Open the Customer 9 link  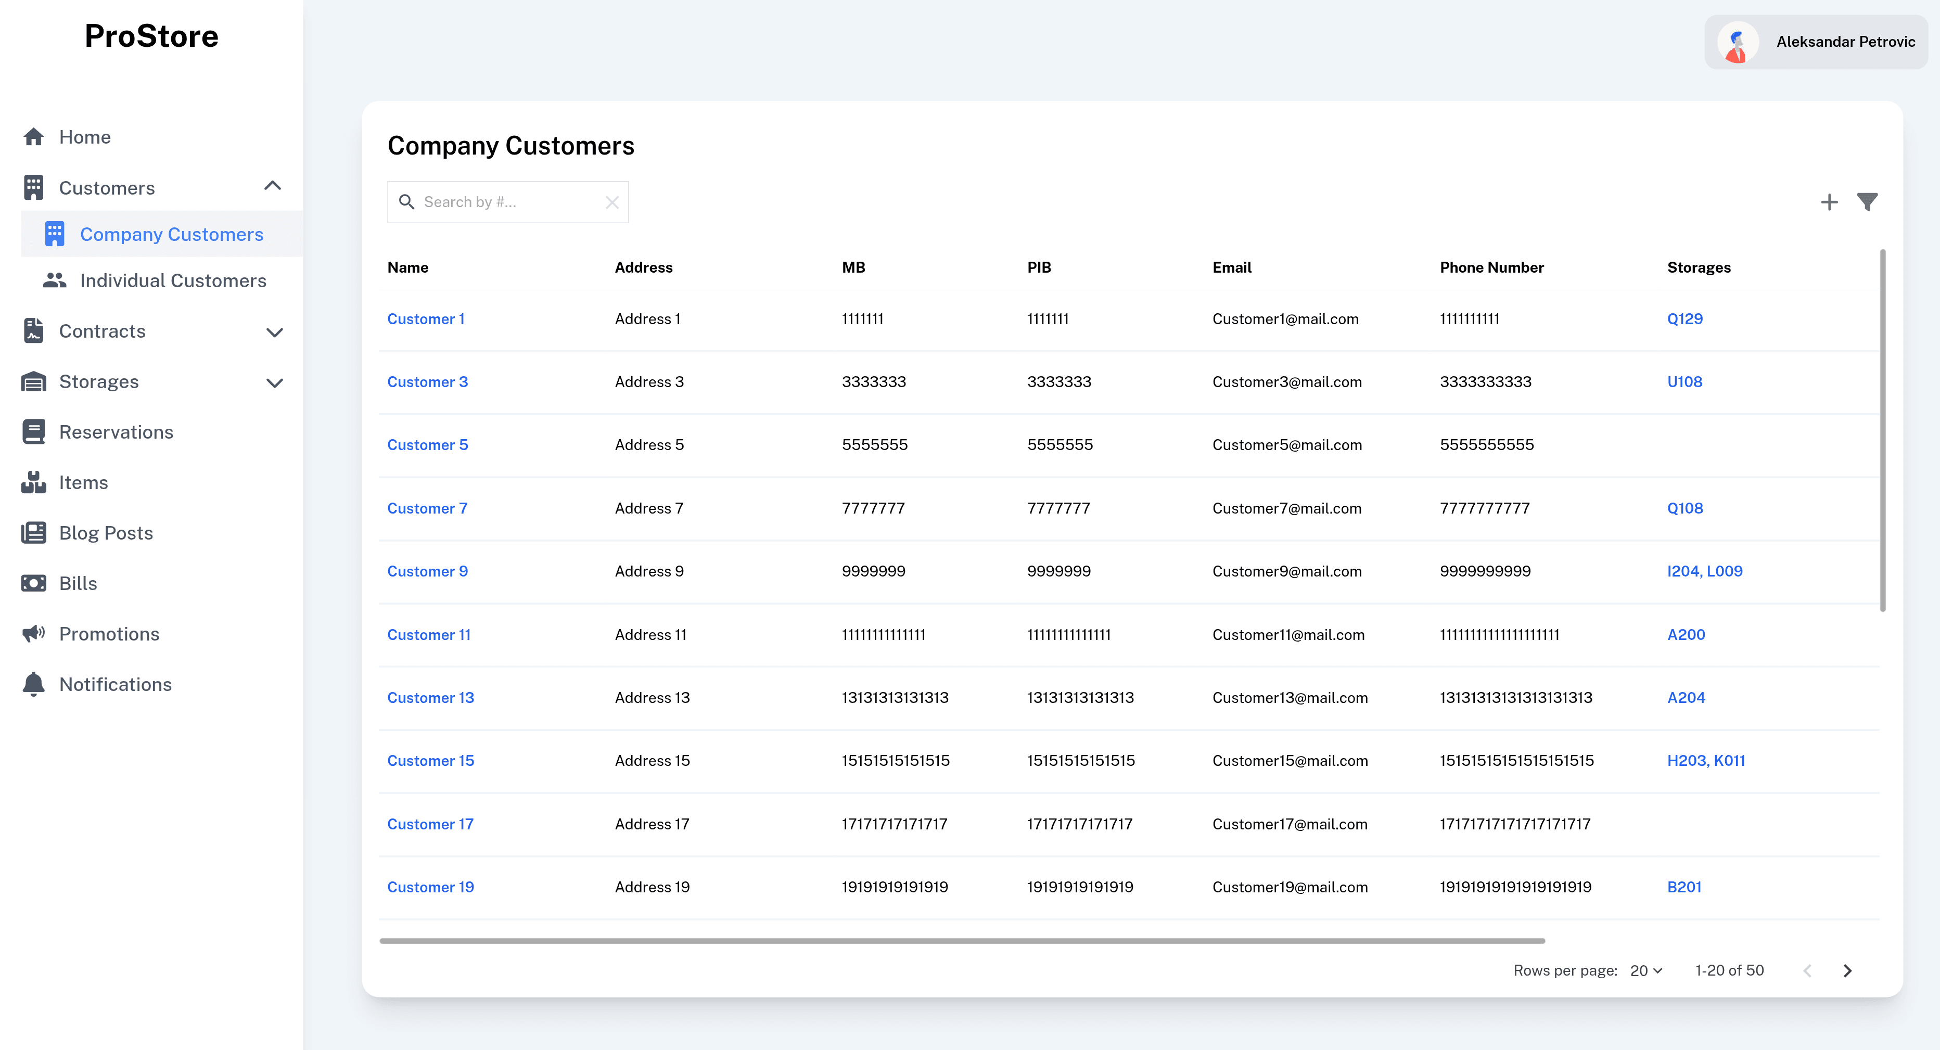tap(427, 571)
